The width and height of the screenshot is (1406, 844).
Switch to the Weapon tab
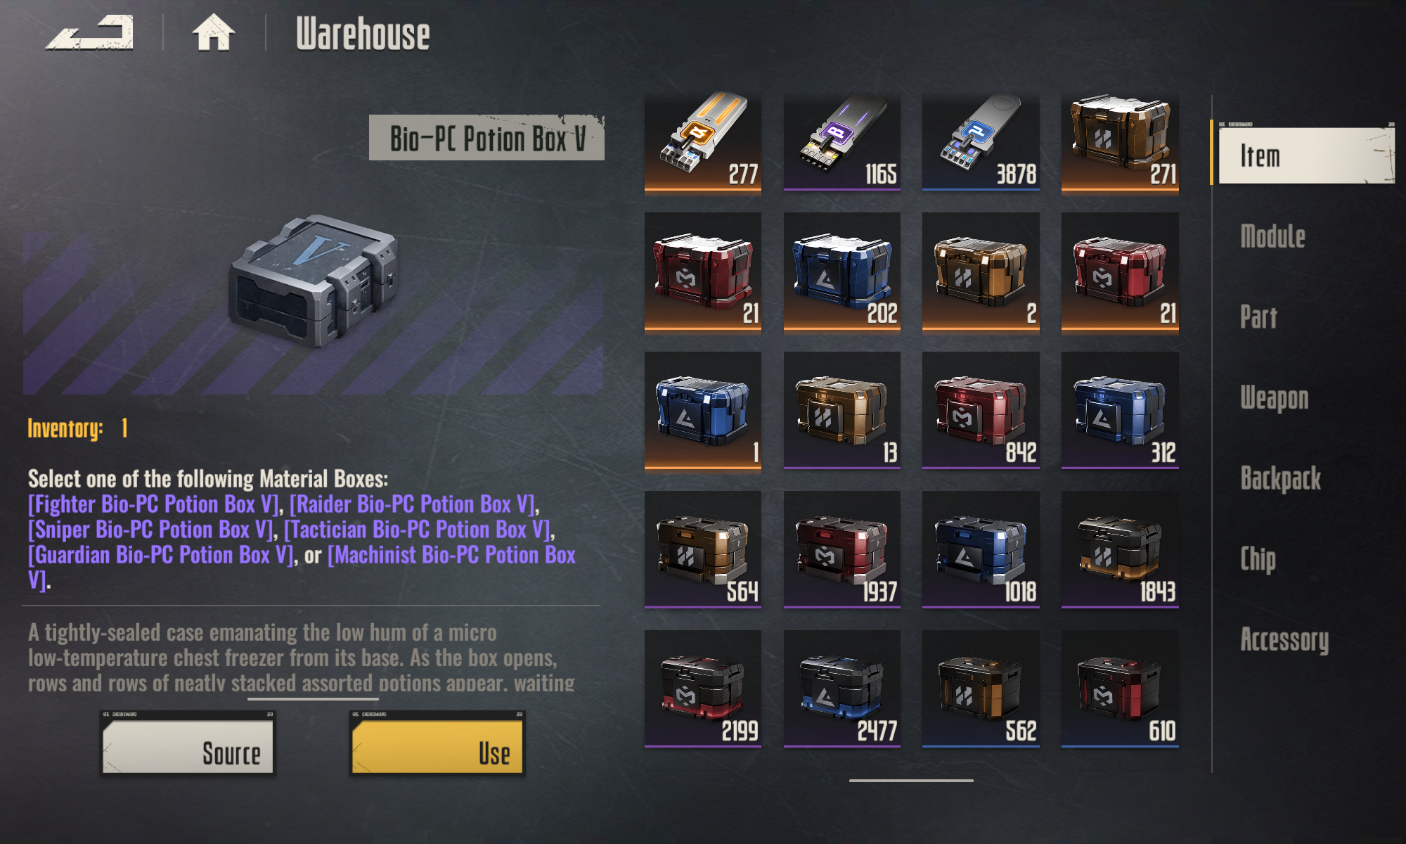[x=1274, y=398]
